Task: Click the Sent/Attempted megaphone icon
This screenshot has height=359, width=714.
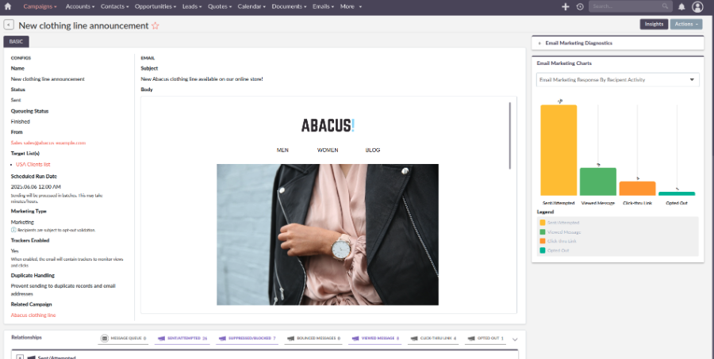Action: click(161, 338)
